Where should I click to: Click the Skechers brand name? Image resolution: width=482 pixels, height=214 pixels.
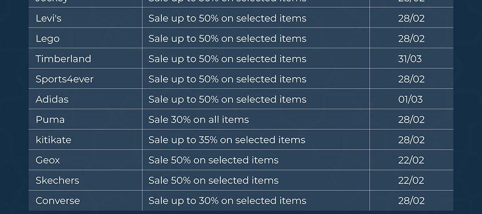point(57,180)
